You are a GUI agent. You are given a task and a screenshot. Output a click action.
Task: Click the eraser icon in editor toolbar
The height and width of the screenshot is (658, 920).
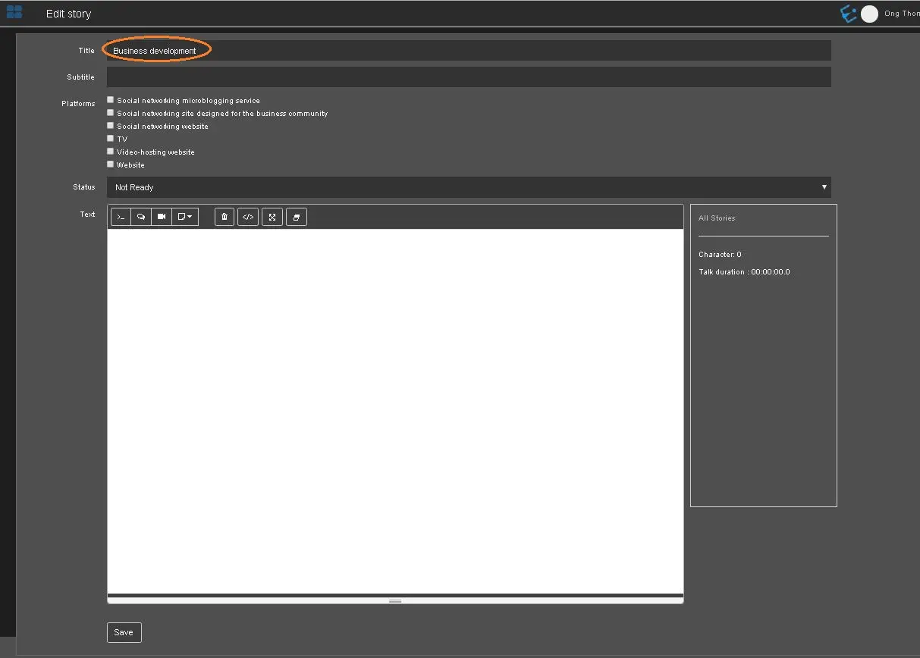[x=297, y=217]
